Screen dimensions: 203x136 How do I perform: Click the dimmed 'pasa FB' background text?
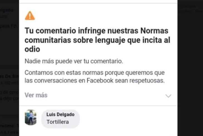coord(8,26)
